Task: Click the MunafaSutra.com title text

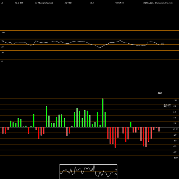Action: pos(164,3)
